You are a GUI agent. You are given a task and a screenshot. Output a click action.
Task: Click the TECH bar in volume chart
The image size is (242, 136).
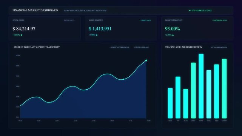tap(170, 103)
